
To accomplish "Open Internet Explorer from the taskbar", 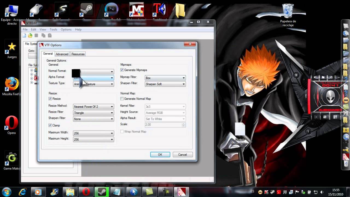I will (x=22, y=192).
